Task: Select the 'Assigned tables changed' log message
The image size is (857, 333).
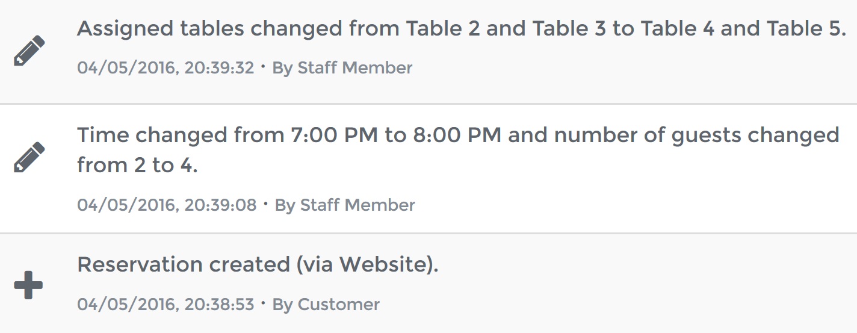Action: [462, 29]
